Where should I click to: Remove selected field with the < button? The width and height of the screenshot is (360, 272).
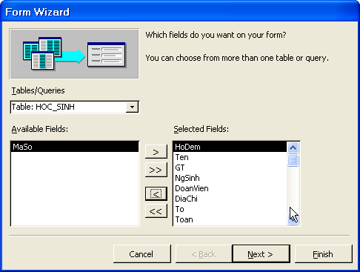(156, 193)
